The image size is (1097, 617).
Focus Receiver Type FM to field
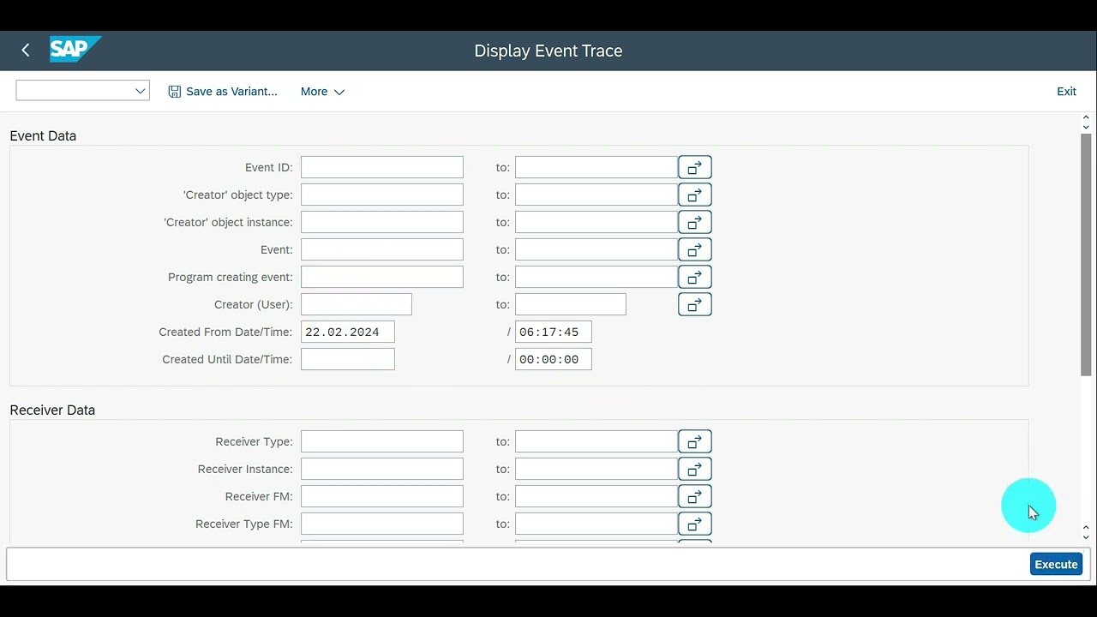596,524
